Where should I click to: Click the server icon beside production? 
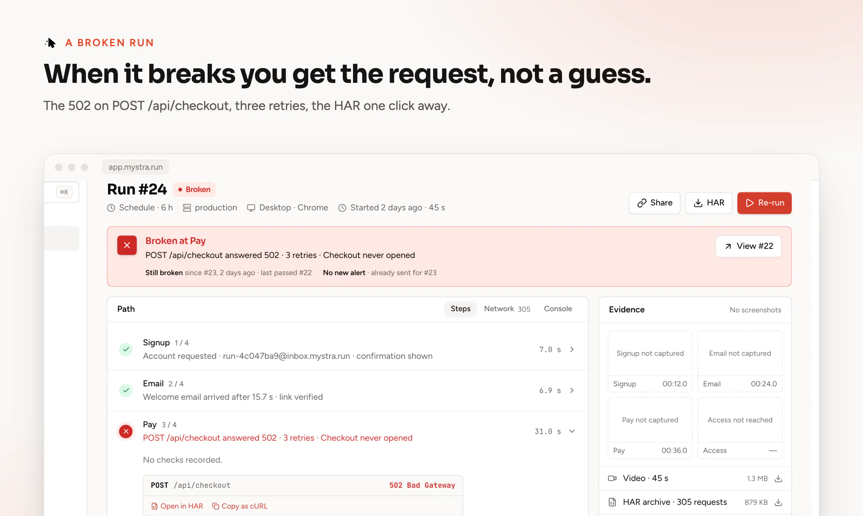click(187, 208)
